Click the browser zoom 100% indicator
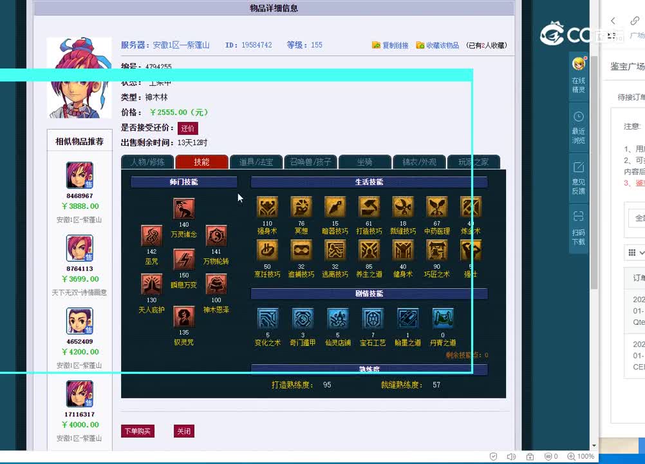Screen dimensions: 645x464 [x=581, y=457]
